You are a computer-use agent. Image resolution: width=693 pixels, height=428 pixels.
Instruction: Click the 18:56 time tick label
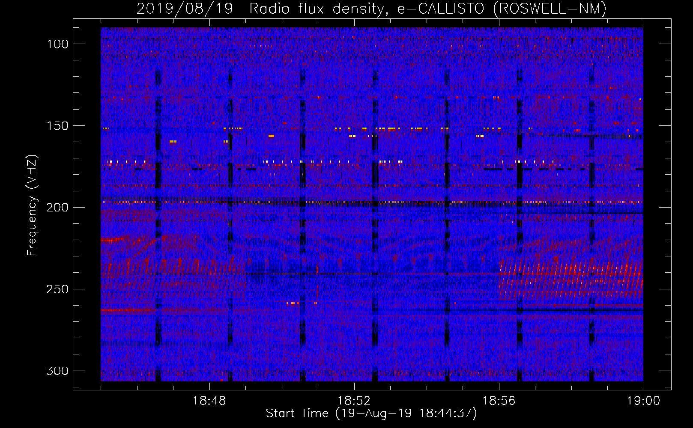[499, 401]
